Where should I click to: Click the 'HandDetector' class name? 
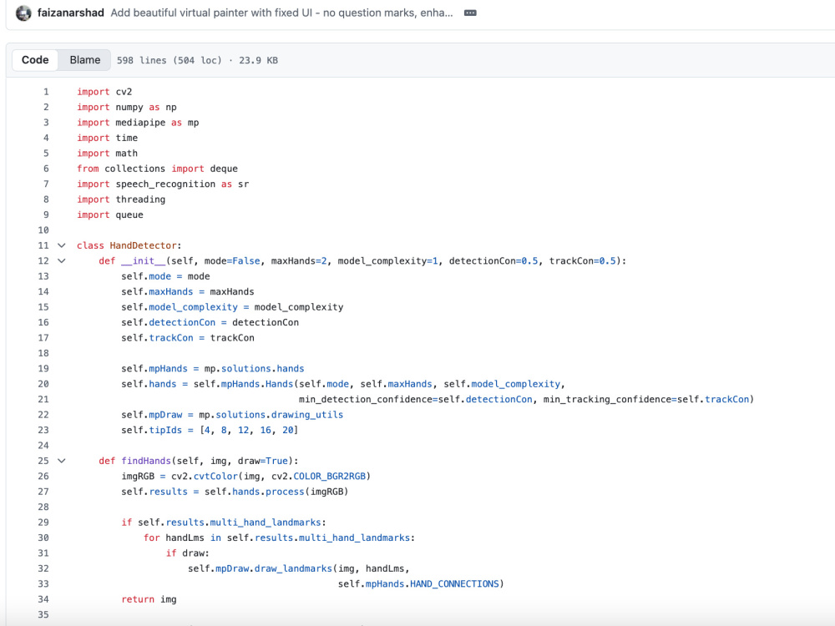click(144, 245)
